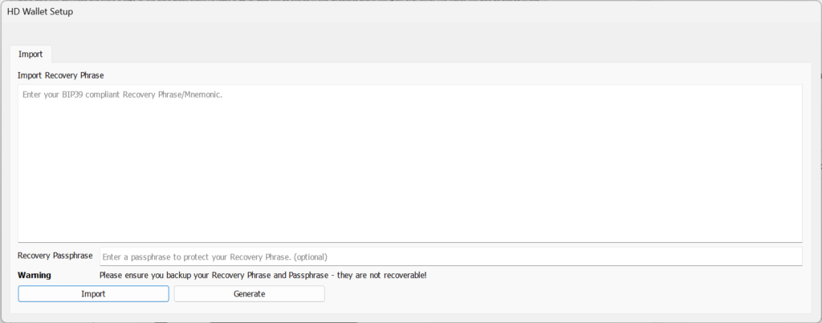Click the optional passphrase placeholder text
This screenshot has width=822, height=323.
coord(215,256)
